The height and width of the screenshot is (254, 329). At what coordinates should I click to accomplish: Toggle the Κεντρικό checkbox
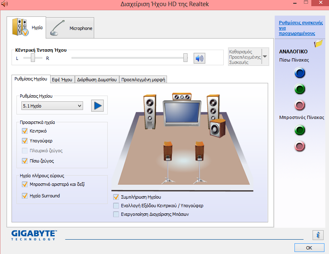click(x=25, y=131)
